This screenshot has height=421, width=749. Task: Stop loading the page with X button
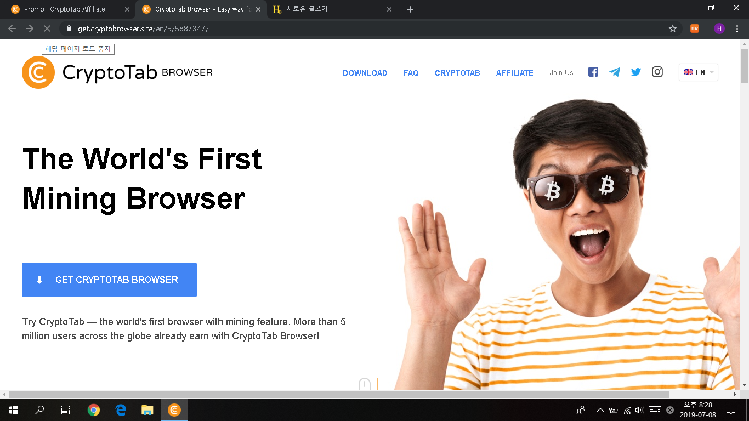pyautogui.click(x=47, y=29)
